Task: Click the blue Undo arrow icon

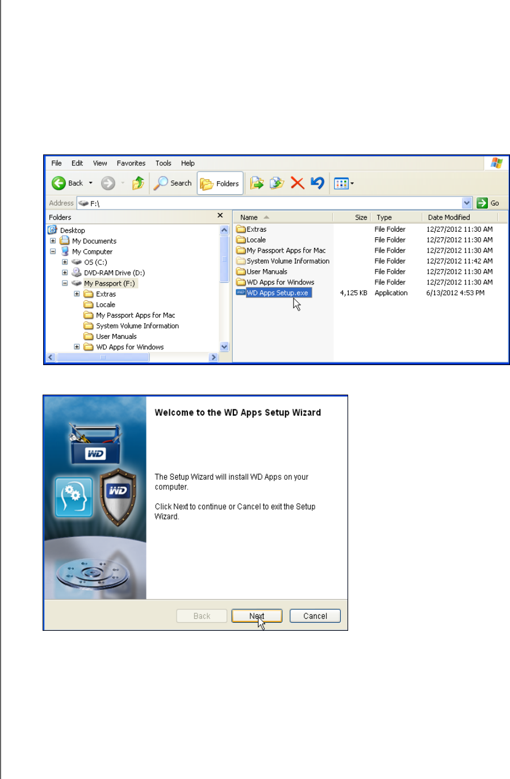Action: (317, 183)
